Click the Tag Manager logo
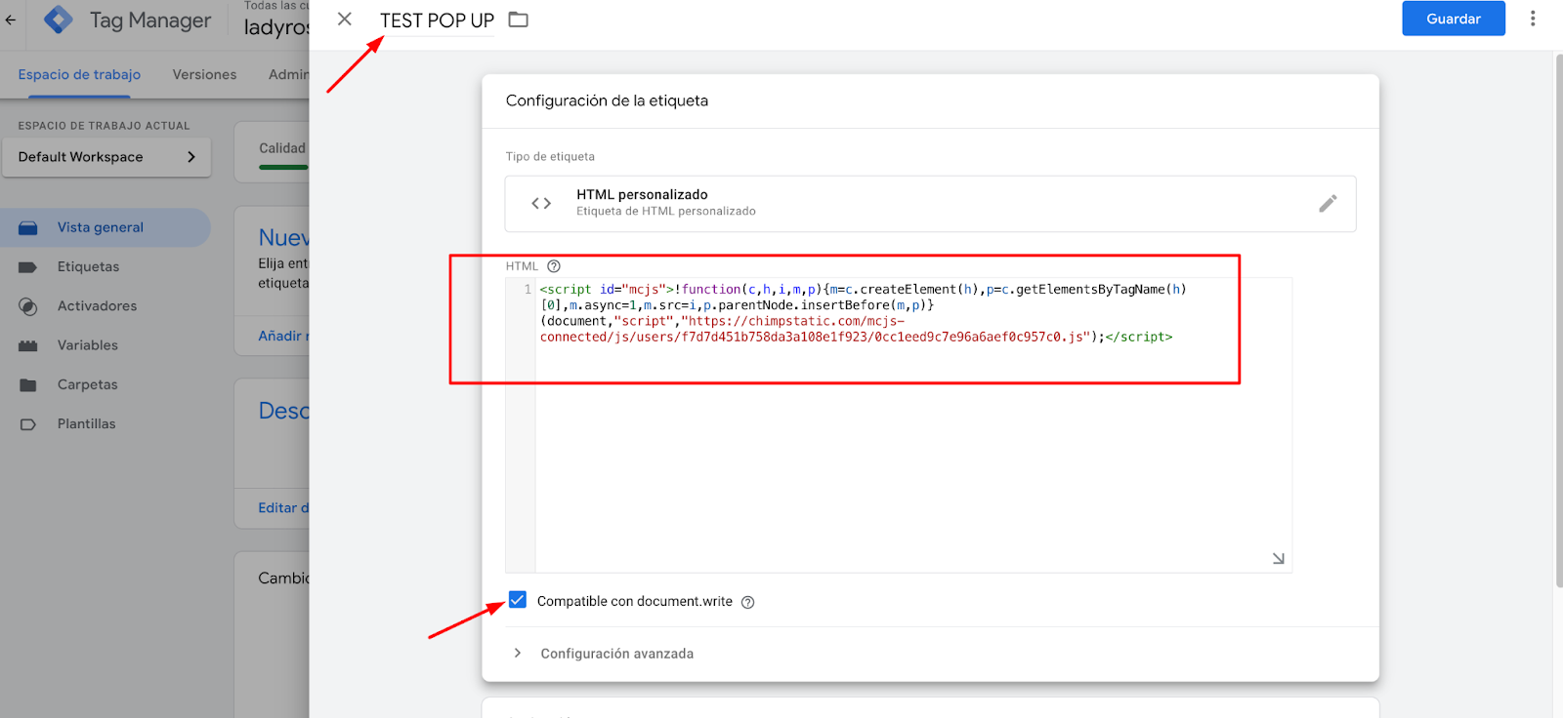This screenshot has width=1563, height=718. coord(59,20)
